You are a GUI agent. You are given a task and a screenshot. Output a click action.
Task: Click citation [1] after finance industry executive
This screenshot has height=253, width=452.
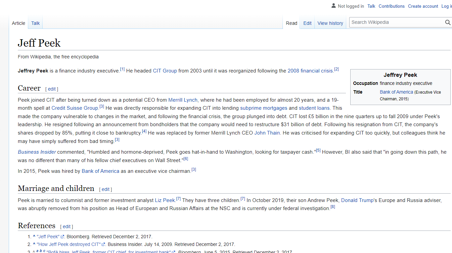tap(123, 69)
